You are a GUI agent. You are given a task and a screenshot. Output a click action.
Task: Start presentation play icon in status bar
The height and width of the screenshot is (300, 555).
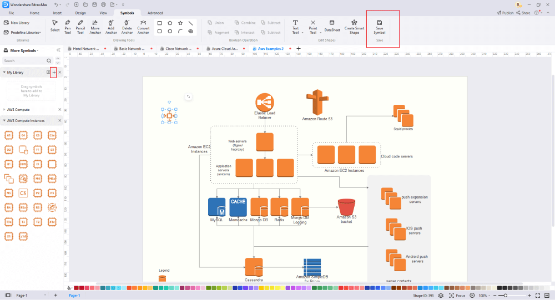472,296
